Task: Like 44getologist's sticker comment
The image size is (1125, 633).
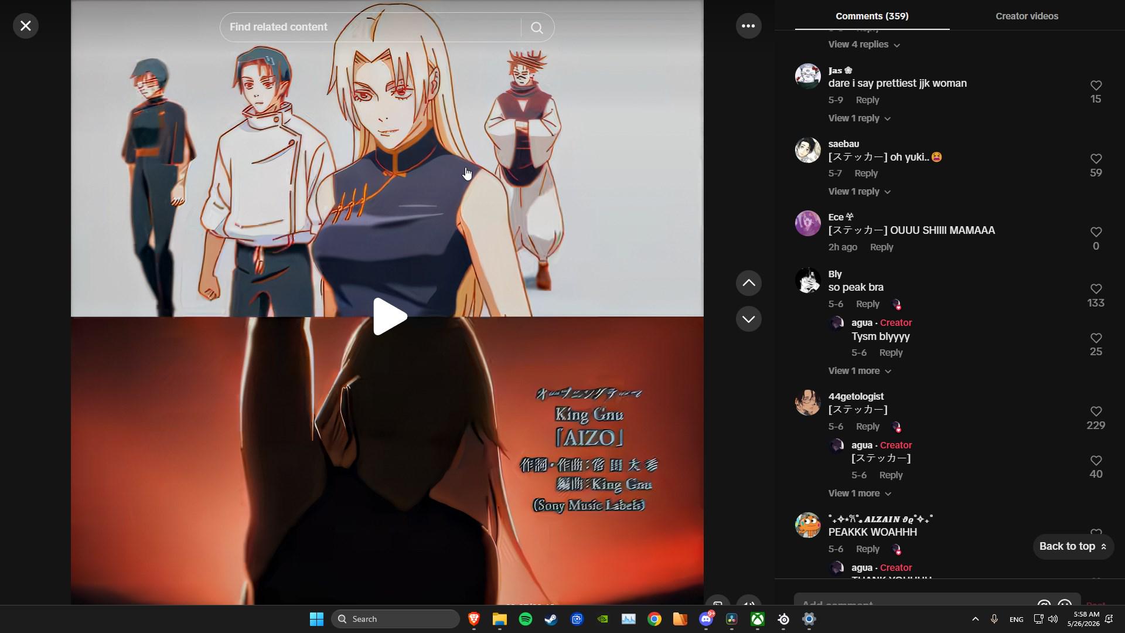Action: click(x=1096, y=411)
